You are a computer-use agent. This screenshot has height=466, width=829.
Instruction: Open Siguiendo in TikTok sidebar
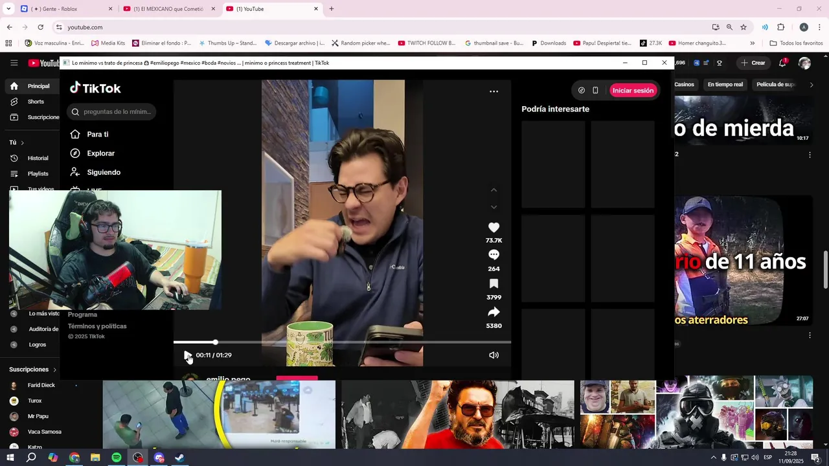point(104,172)
